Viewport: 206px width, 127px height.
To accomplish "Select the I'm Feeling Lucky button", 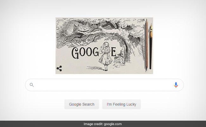I will pyautogui.click(x=121, y=104).
